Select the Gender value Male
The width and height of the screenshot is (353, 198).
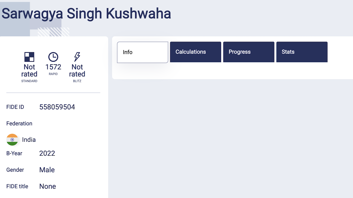coord(47,170)
